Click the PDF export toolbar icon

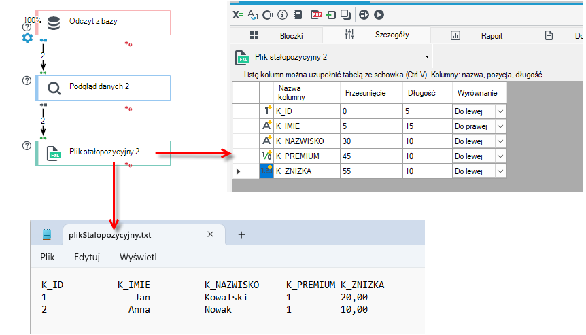click(x=317, y=14)
